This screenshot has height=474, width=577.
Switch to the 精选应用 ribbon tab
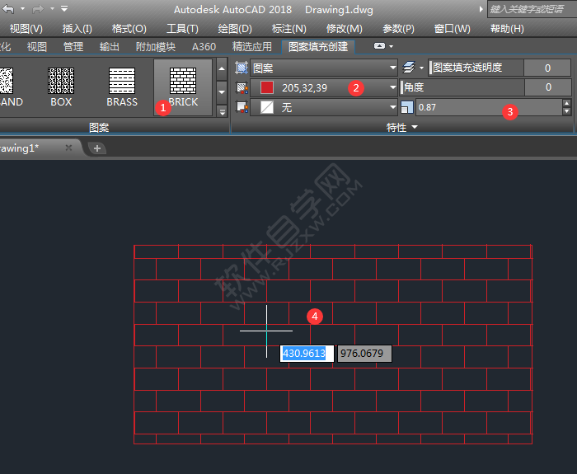coord(251,47)
